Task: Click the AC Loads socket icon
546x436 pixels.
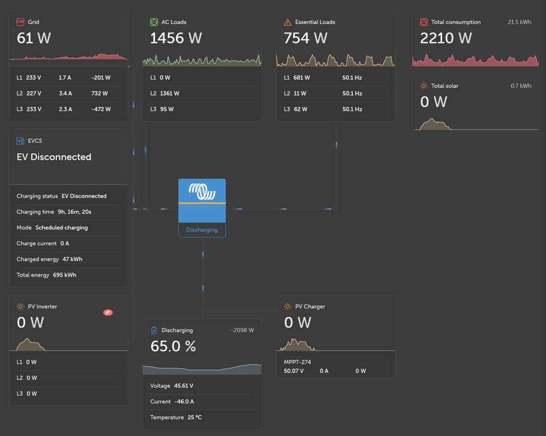Action: (154, 22)
